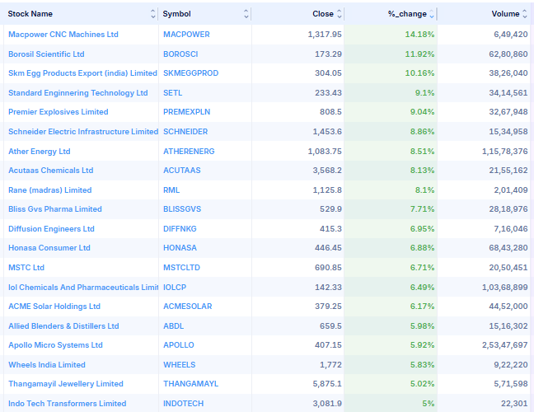Screen dimensions: 534x412
Task: Click the MACPOWER symbol
Action: pos(186,35)
